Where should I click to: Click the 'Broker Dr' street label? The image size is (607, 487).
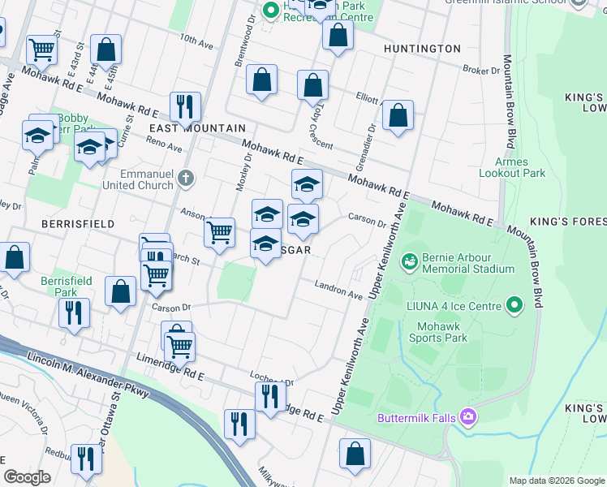point(481,70)
